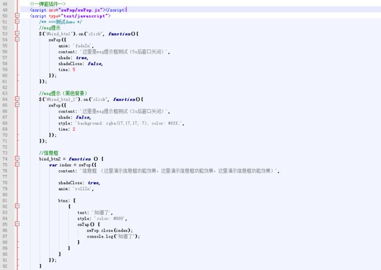Screen dimensions: 381x270
Task: Collapse the xwPop block fold on line 65
Action: (x=17, y=104)
